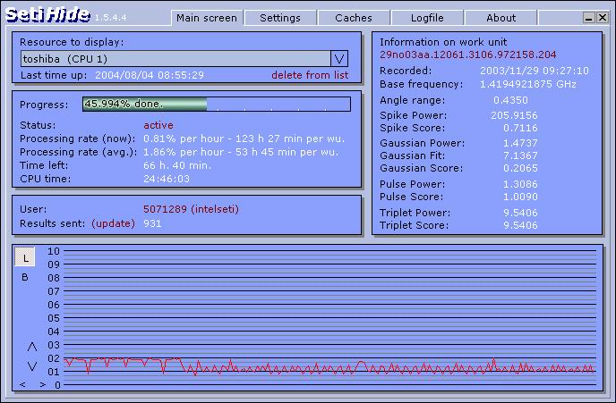
Task: Click the 'active' status text
Action: coord(158,125)
